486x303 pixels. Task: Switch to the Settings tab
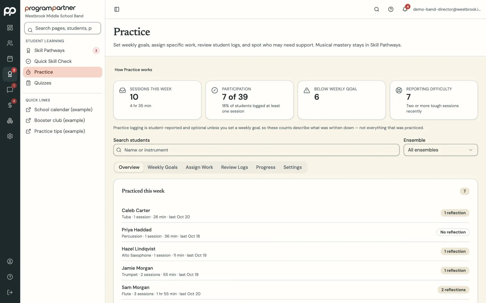click(x=293, y=167)
